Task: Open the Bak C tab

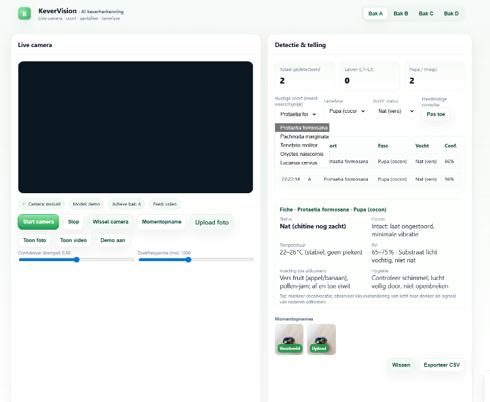Action: [x=426, y=13]
